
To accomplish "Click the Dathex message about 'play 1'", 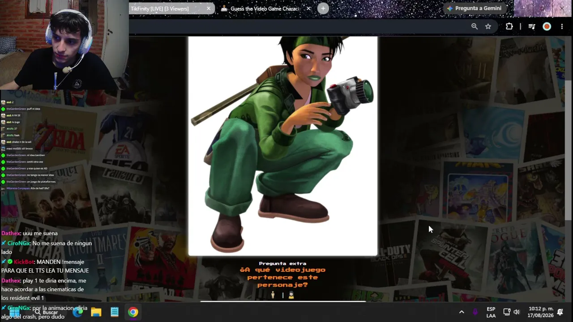I will (44, 289).
